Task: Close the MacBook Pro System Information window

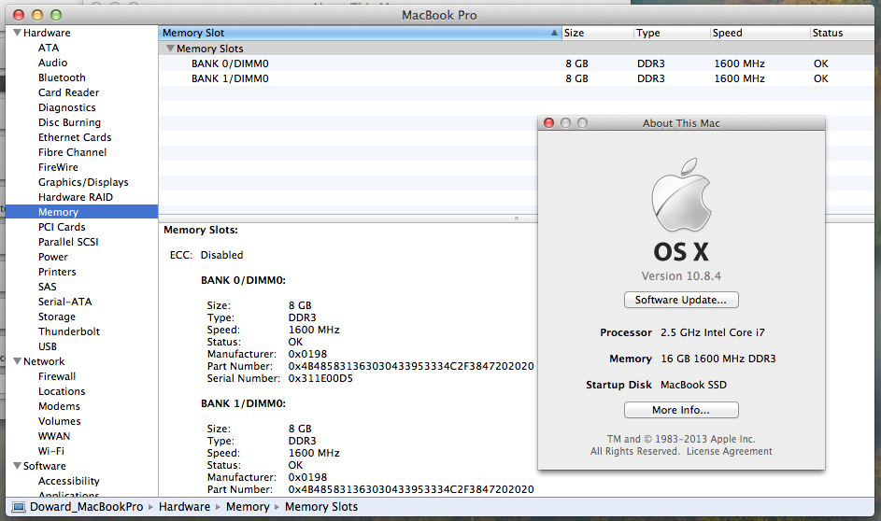Action: tap(19, 15)
